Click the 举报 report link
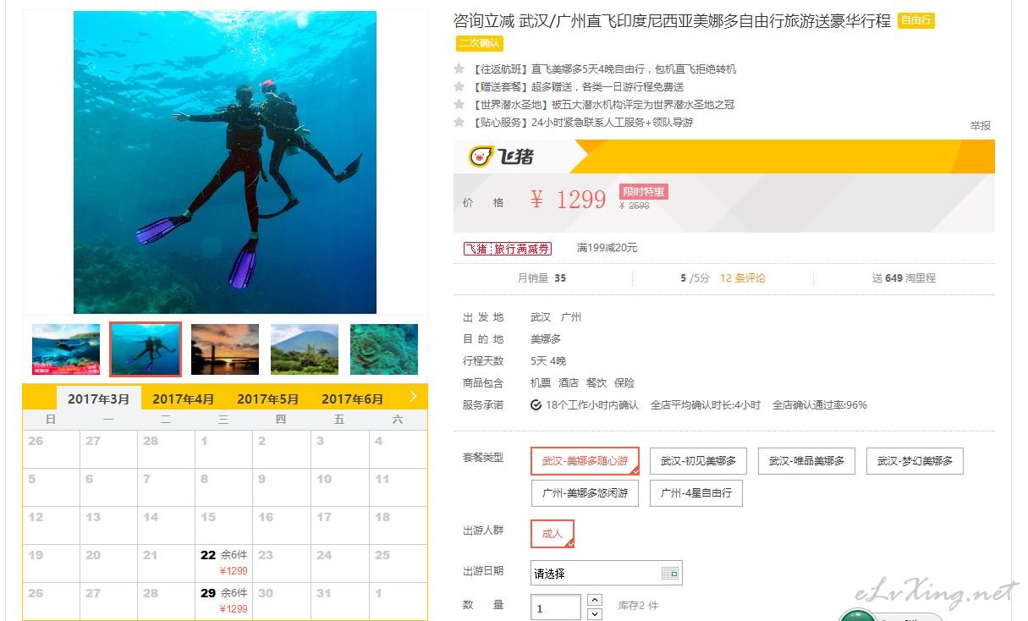Viewport: 1028px width, 621px height. pyautogui.click(x=980, y=125)
